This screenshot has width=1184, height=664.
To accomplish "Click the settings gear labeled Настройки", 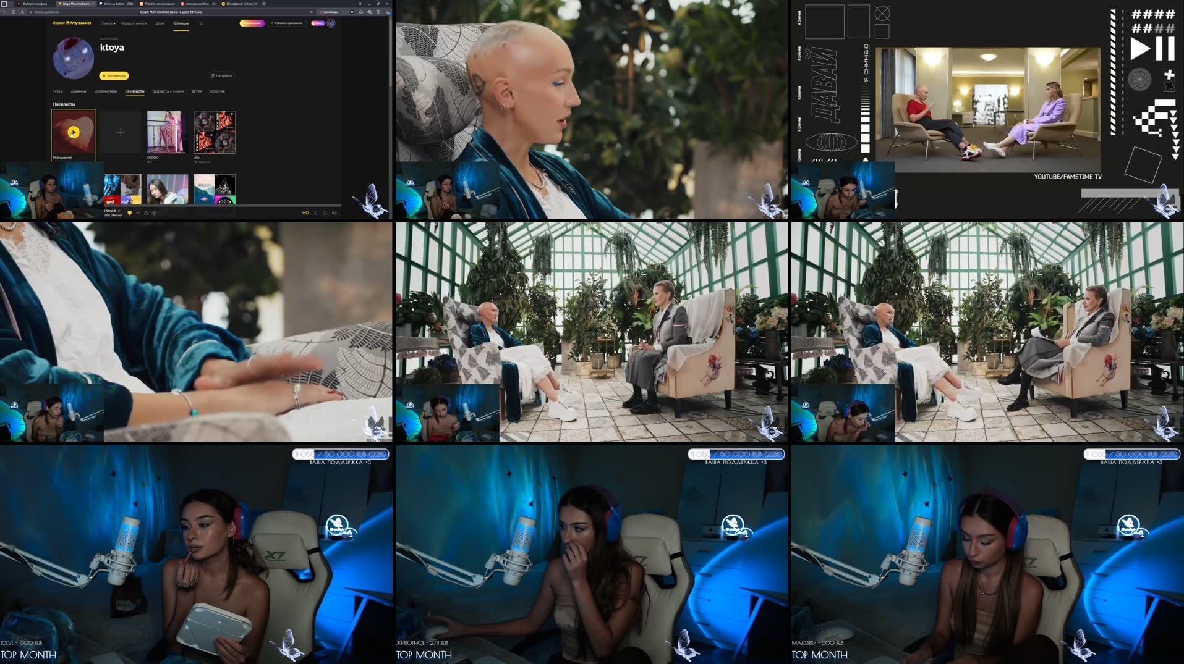I will tap(221, 75).
